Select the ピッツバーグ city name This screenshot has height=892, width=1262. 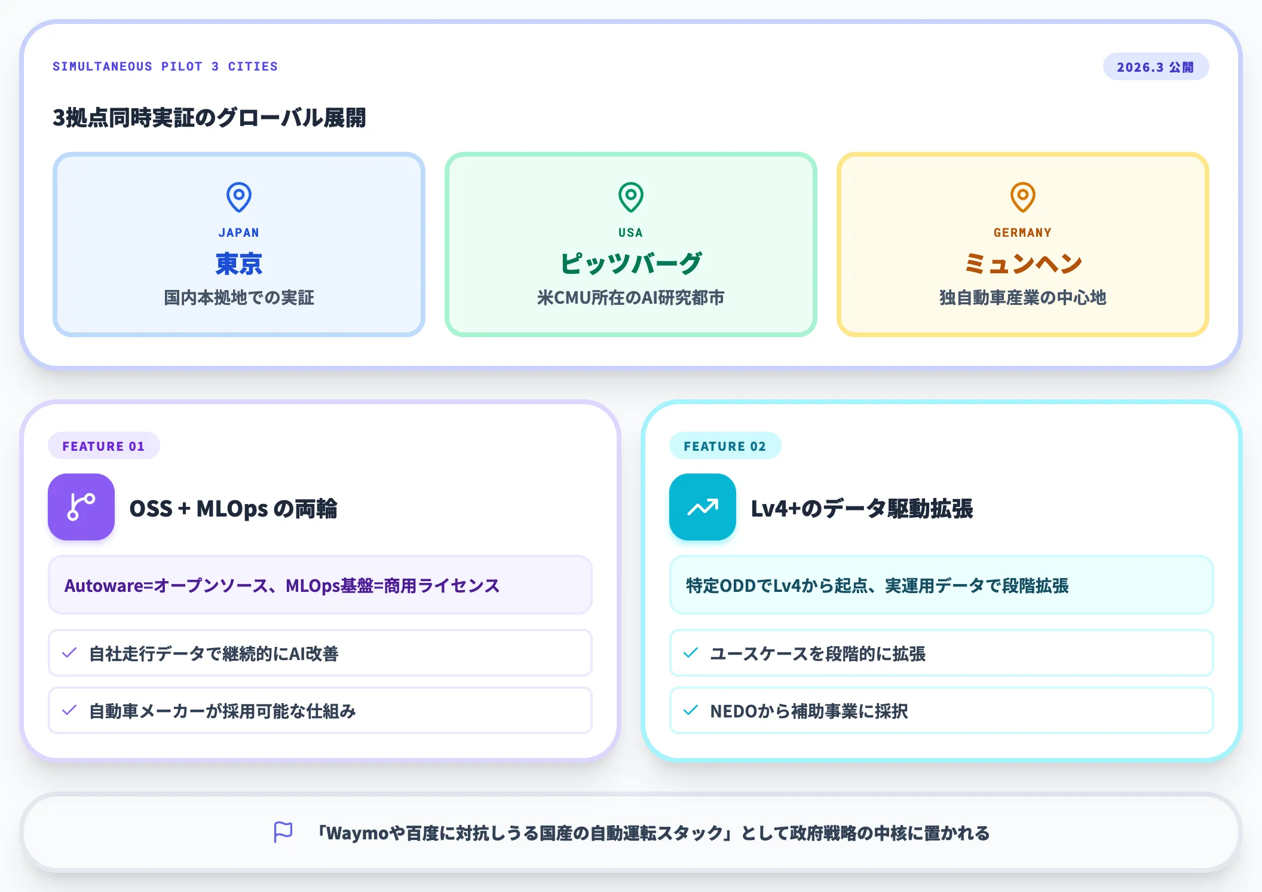(x=631, y=264)
